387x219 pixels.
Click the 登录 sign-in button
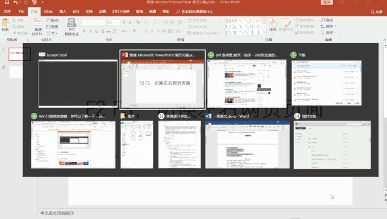click(x=327, y=2)
